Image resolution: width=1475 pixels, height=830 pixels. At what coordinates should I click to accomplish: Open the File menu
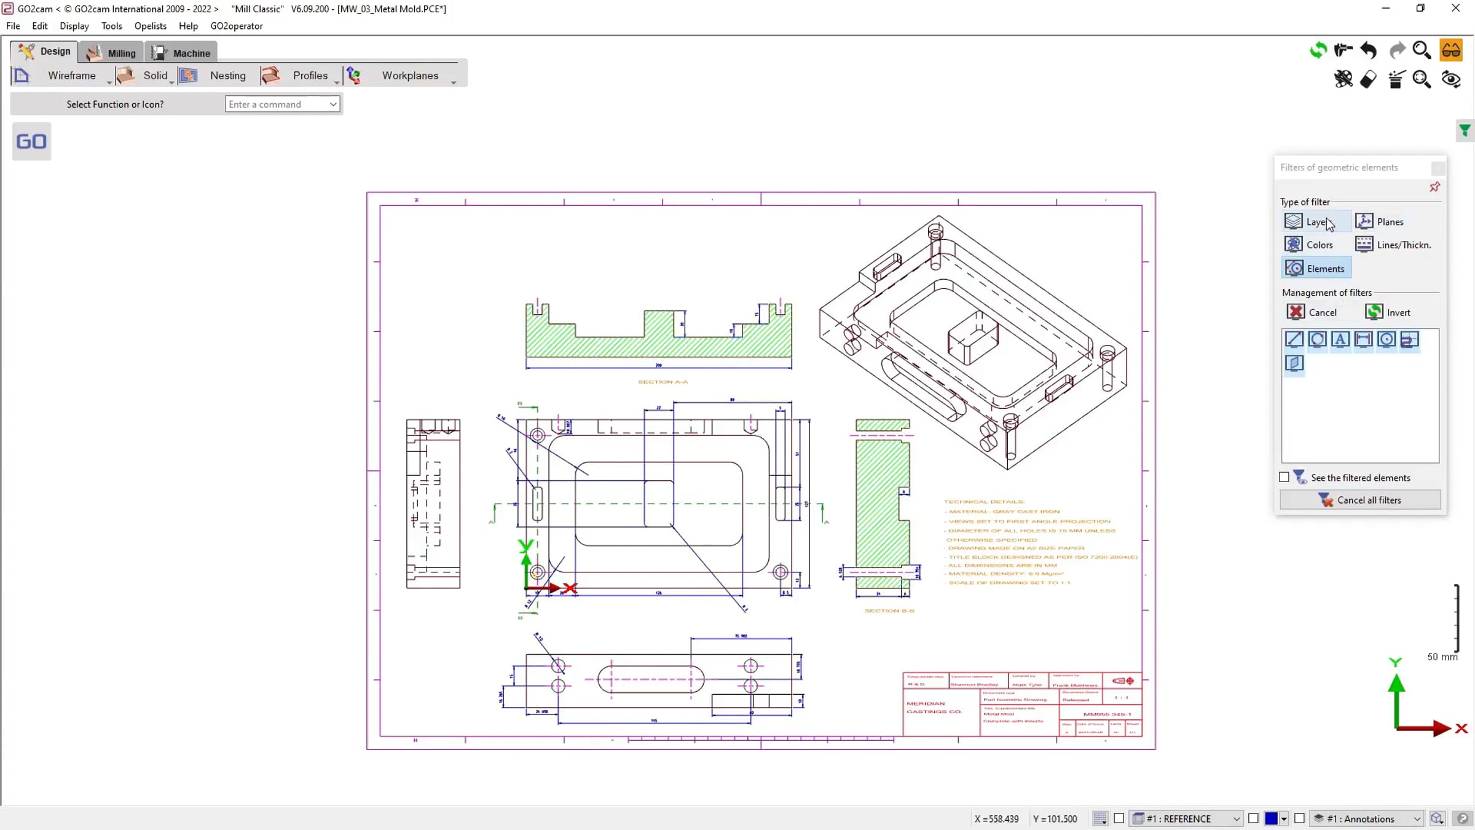[x=13, y=26]
